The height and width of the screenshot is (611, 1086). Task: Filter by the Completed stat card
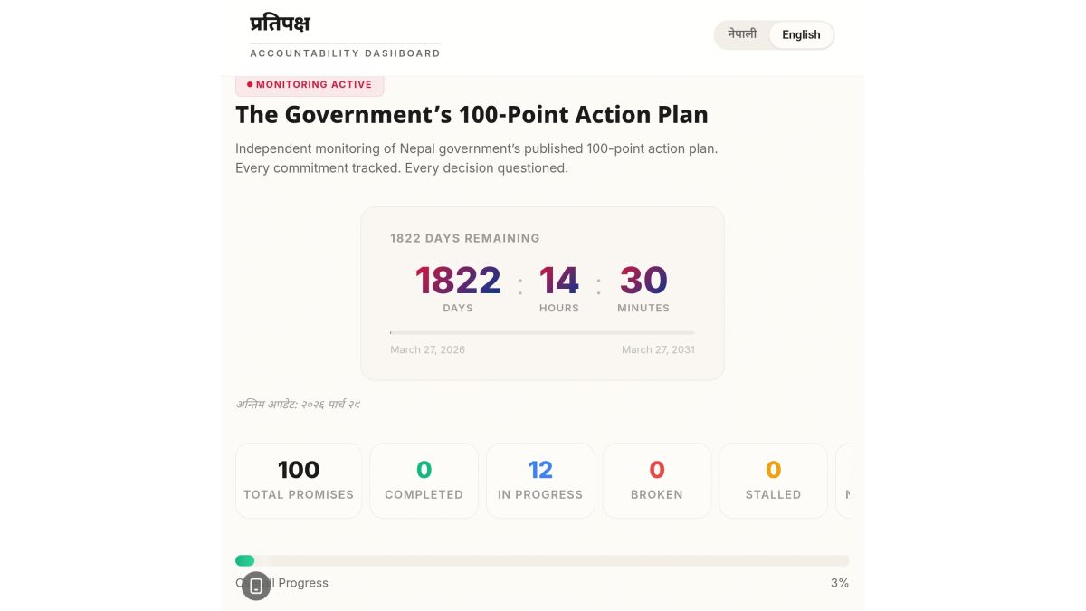tap(424, 481)
